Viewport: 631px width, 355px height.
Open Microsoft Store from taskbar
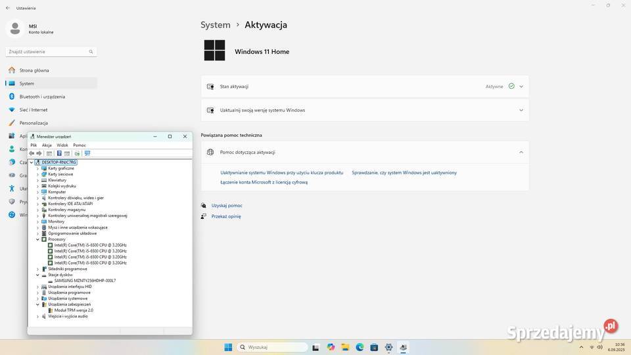pyautogui.click(x=374, y=347)
